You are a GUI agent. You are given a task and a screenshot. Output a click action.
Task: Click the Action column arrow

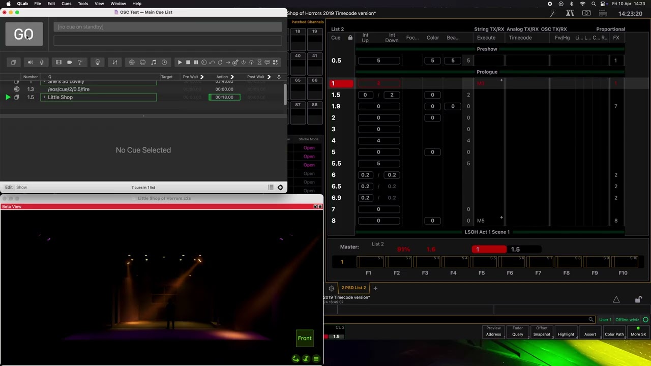(232, 77)
